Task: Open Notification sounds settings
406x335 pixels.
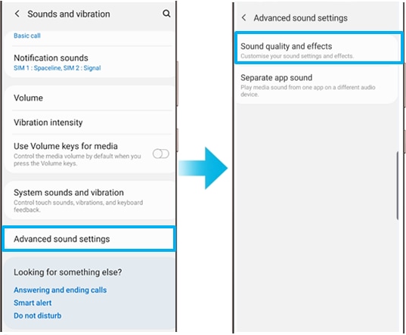Action: [x=89, y=63]
